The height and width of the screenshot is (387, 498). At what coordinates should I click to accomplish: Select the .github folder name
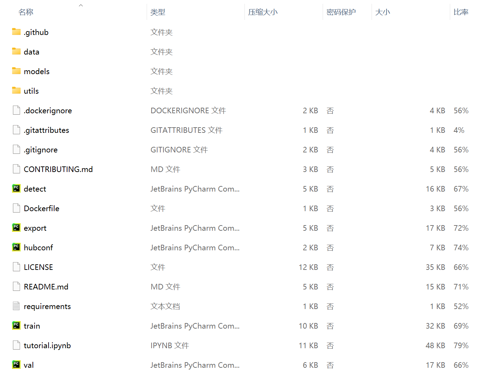(x=36, y=32)
